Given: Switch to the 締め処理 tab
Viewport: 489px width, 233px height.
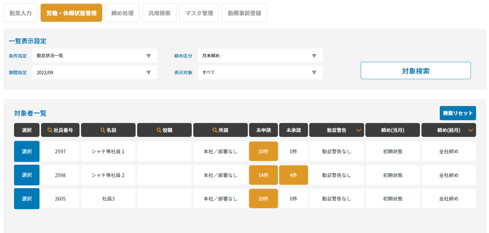Looking at the screenshot, I should point(122,13).
